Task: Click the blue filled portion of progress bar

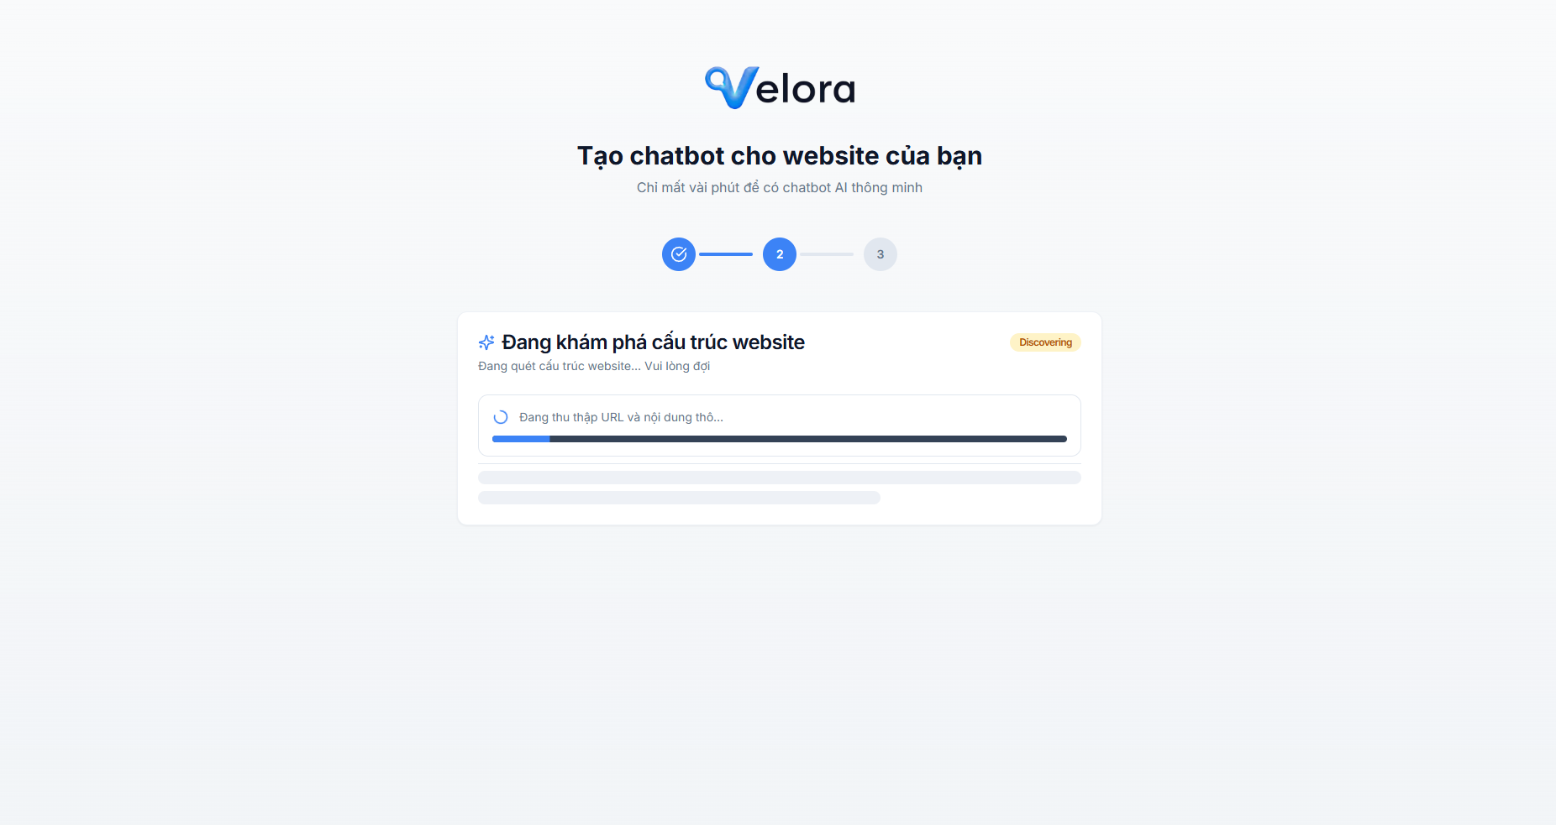Action: point(521,439)
